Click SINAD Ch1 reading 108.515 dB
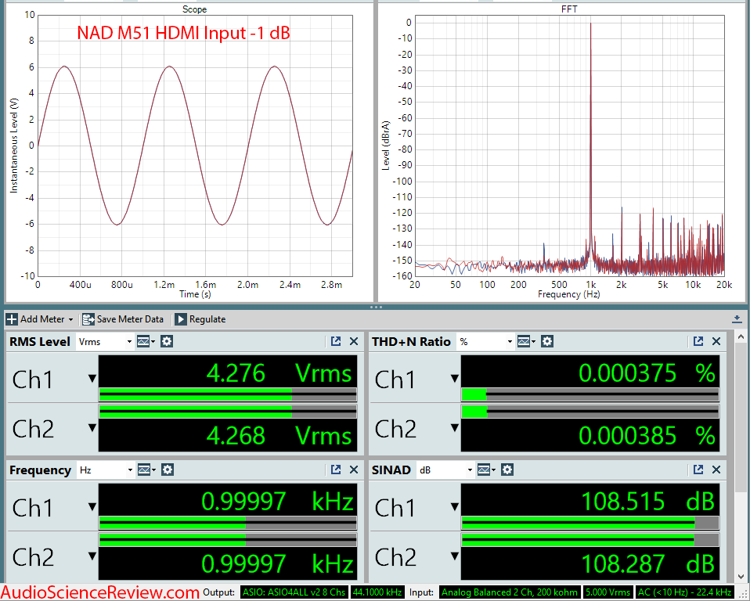 [x=647, y=502]
